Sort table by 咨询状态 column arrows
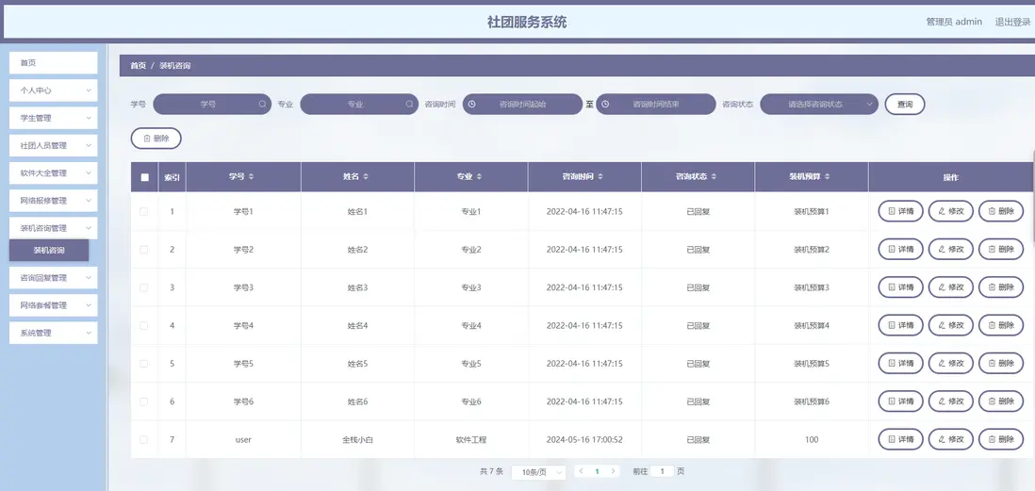 click(x=714, y=177)
